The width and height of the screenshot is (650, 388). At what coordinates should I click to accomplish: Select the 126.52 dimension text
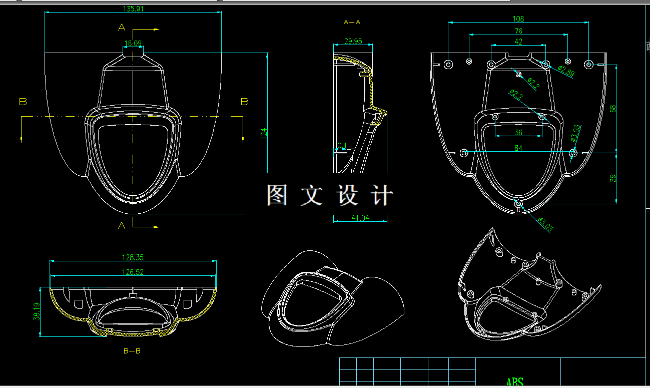coord(133,272)
